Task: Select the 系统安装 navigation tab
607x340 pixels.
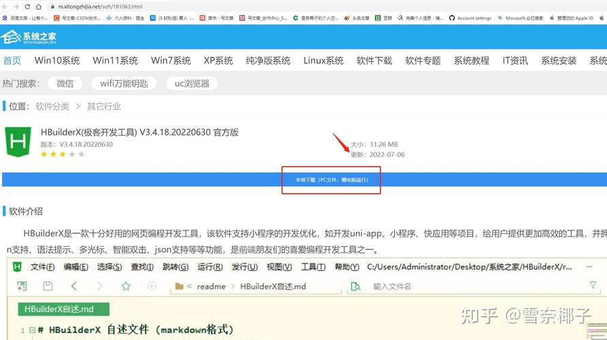Action: click(559, 61)
